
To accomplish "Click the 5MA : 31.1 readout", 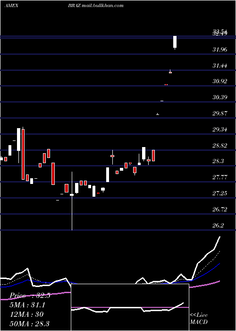I will 27,305.
